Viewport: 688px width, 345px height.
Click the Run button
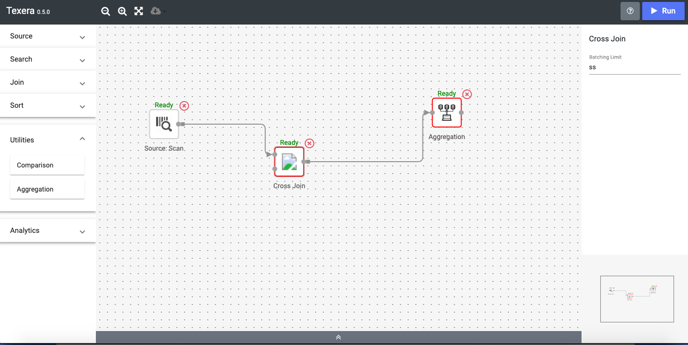click(663, 11)
